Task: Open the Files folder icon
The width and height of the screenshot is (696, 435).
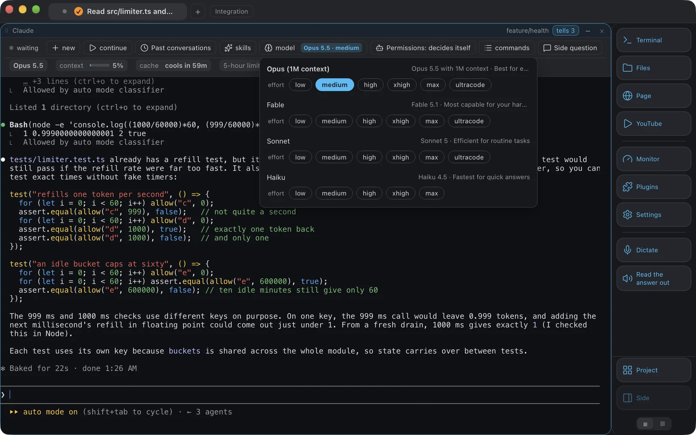Action: pyautogui.click(x=627, y=68)
